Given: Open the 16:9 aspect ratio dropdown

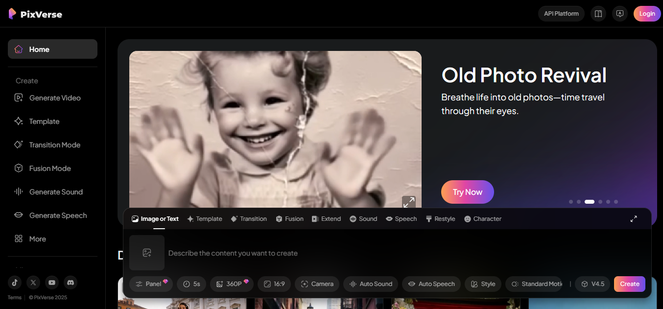Looking at the screenshot, I should (274, 284).
